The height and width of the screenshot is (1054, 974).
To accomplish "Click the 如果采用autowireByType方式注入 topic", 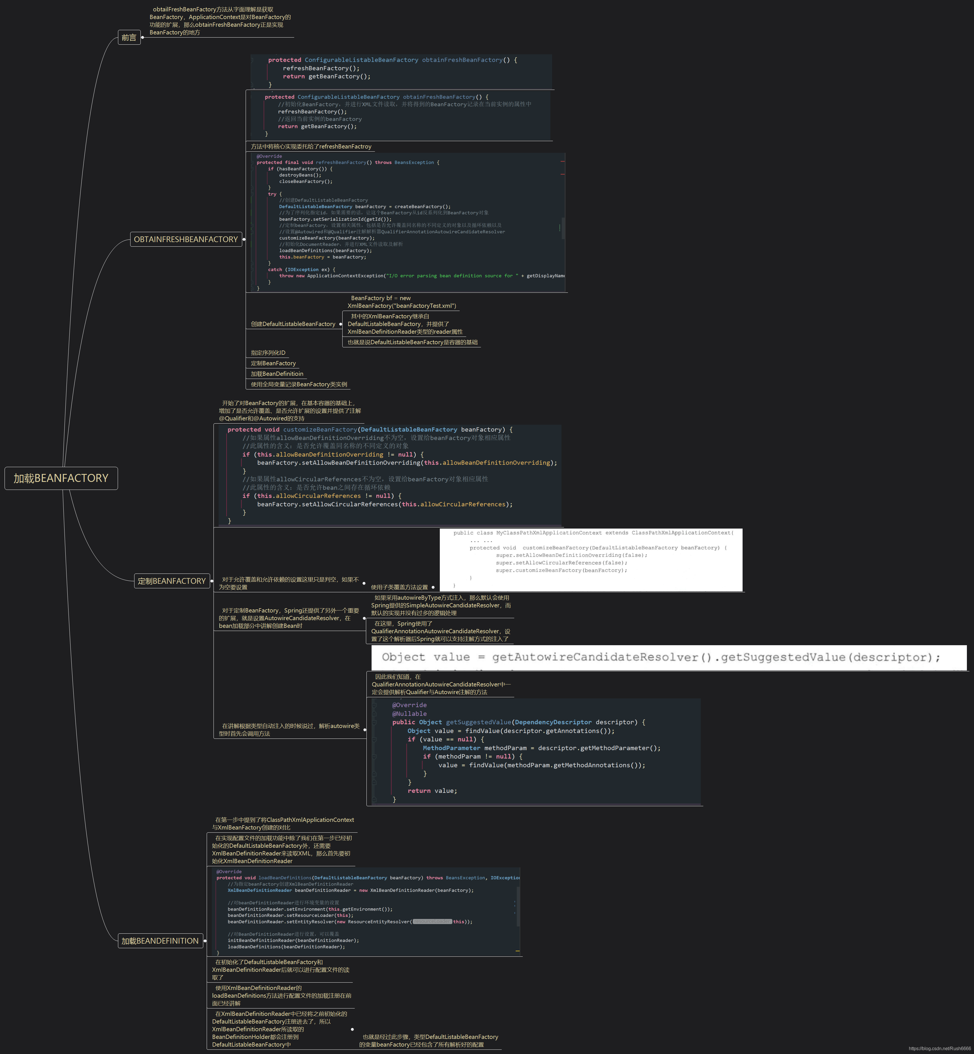I will pyautogui.click(x=441, y=605).
